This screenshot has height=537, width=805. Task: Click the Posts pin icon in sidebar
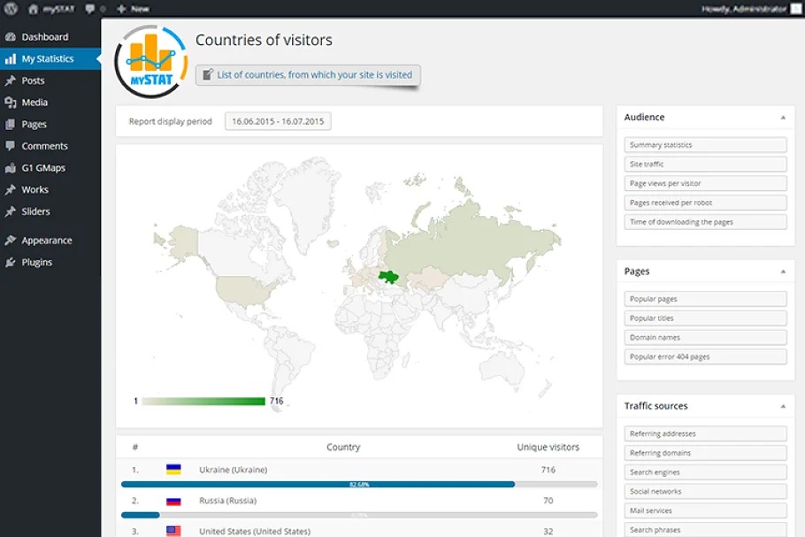[x=11, y=81]
